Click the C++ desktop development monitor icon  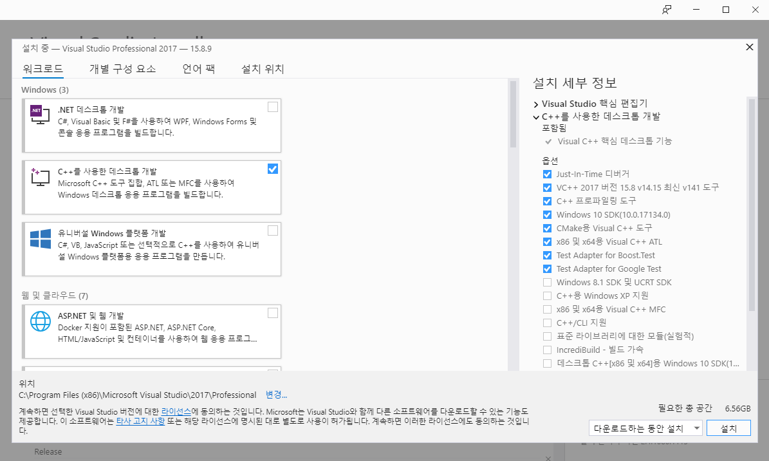pos(40,177)
